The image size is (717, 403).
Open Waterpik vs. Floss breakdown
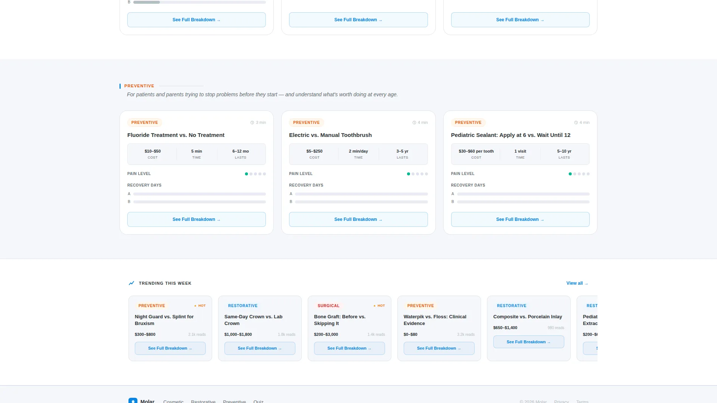439,348
